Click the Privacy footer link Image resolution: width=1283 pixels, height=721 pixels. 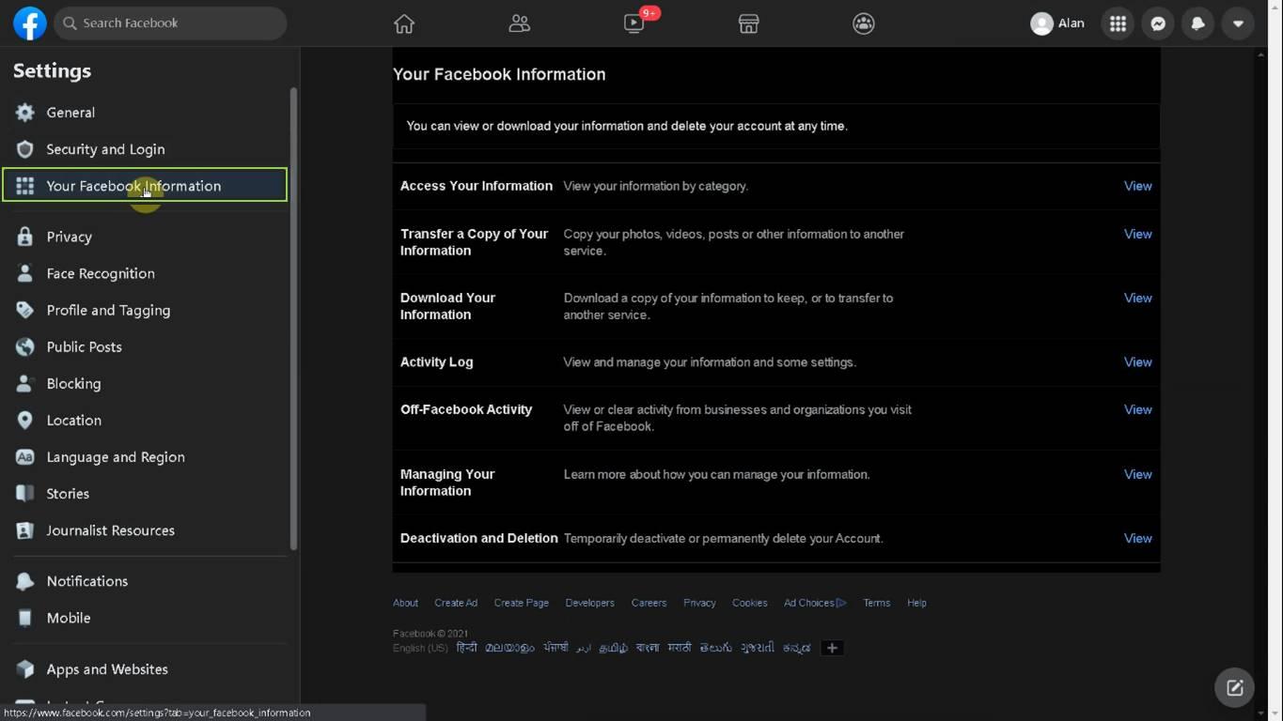coord(699,603)
